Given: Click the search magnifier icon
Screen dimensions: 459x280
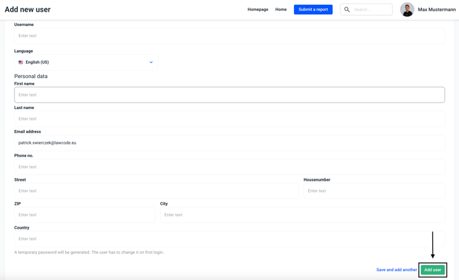Looking at the screenshot, I should coord(347,10).
